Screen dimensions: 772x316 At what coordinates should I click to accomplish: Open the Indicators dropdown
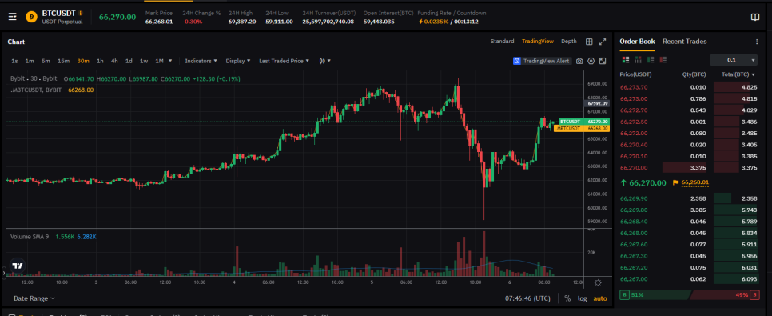[201, 61]
